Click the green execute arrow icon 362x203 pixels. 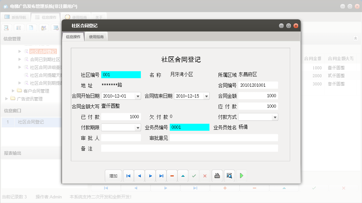(241, 176)
